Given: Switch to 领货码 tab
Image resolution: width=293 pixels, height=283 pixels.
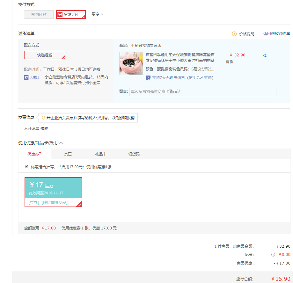Looking at the screenshot, I should pyautogui.click(x=134, y=154).
